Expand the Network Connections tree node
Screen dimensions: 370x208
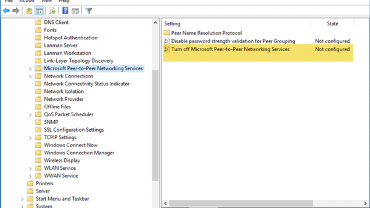30,76
